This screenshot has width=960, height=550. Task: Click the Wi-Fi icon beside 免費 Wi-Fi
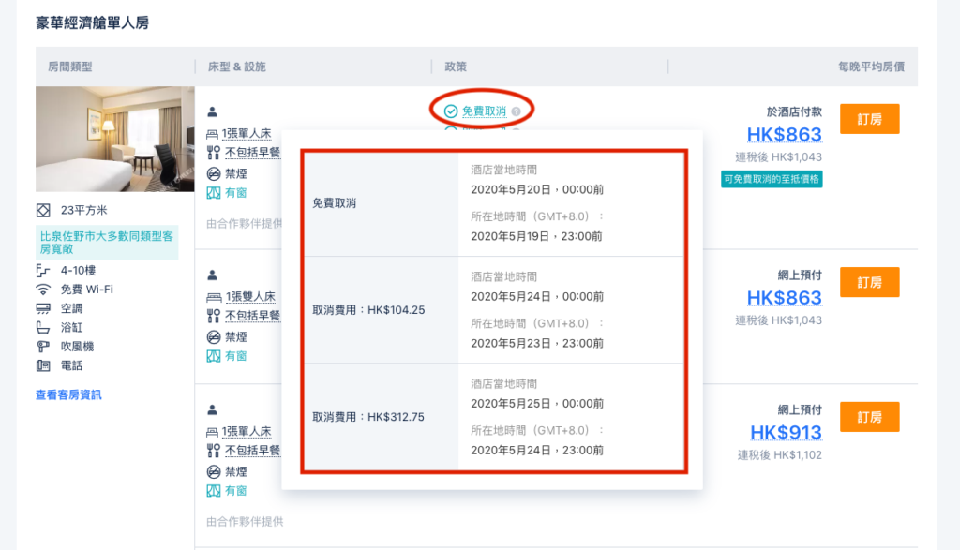tap(43, 290)
